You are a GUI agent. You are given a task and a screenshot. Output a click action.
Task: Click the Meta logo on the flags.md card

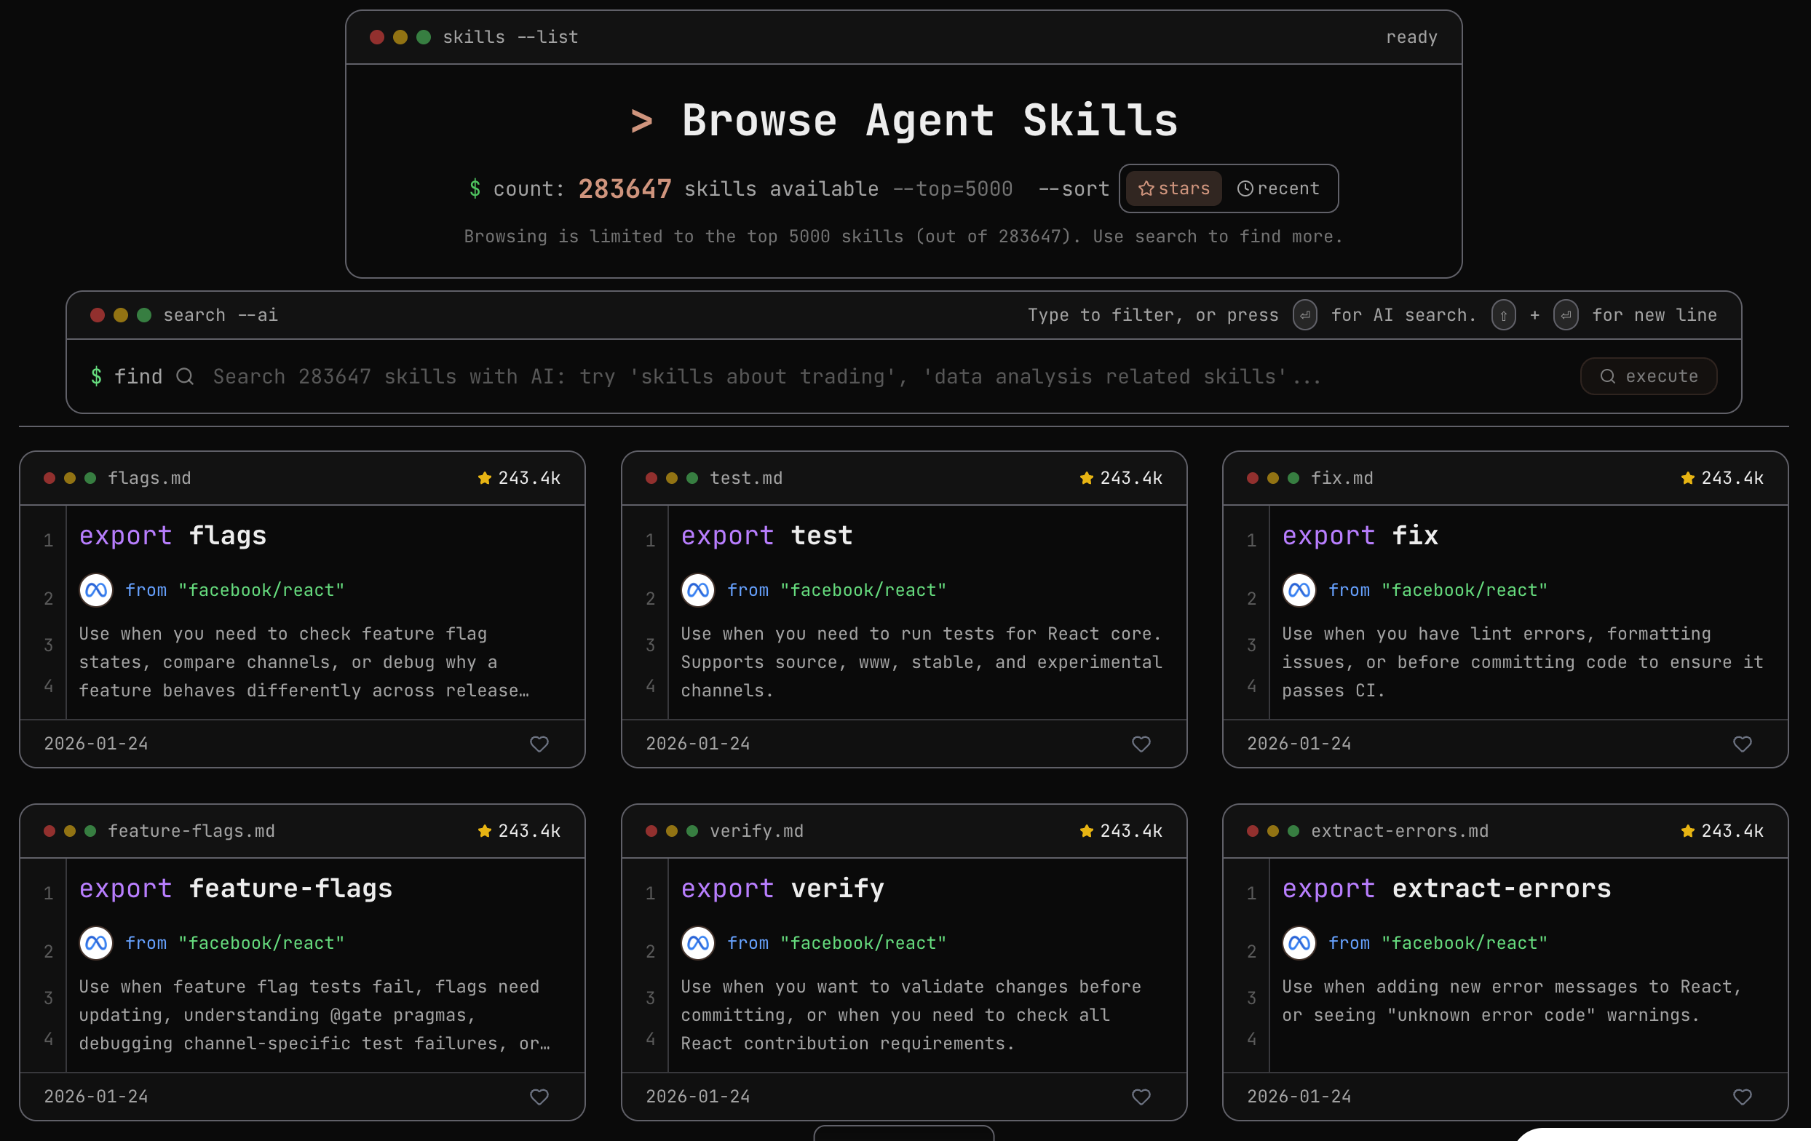95,590
